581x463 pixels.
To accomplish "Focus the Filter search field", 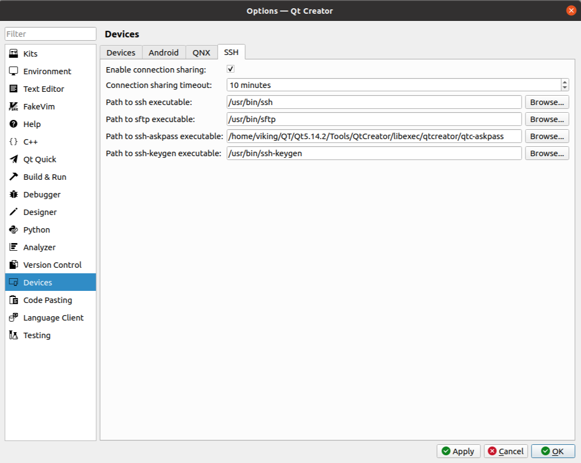I will [51, 34].
